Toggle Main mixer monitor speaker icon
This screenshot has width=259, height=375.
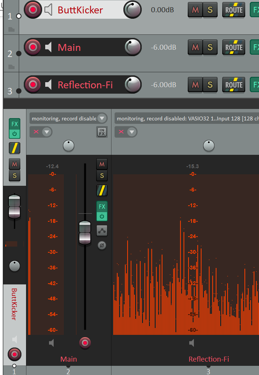click(51, 343)
